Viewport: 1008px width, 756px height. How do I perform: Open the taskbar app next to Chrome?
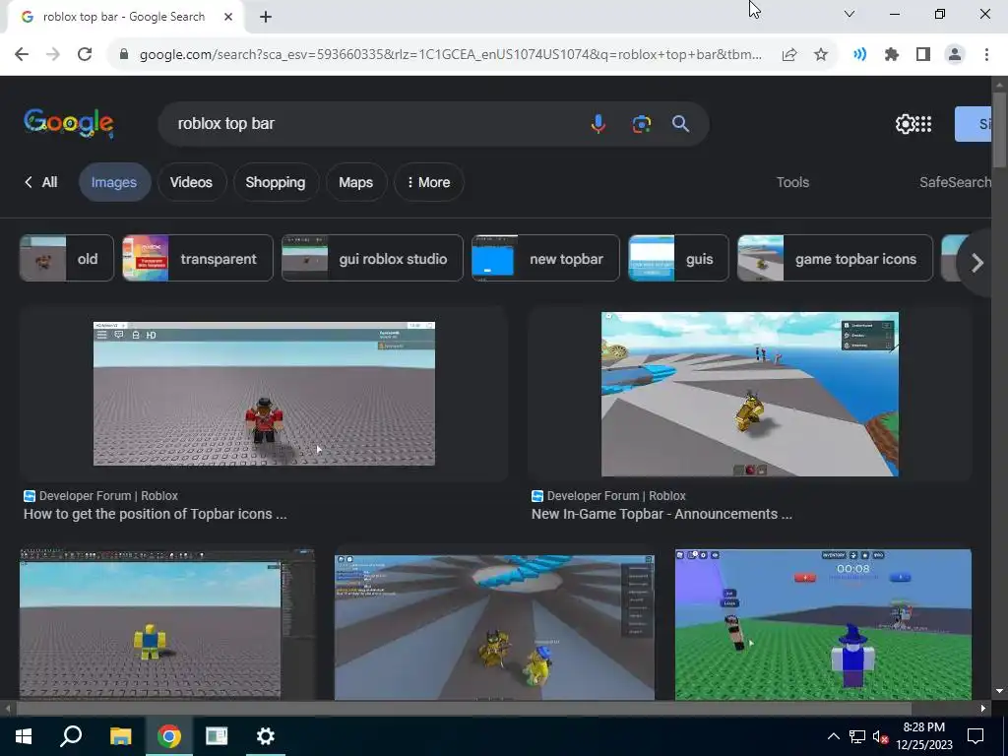tap(217, 736)
